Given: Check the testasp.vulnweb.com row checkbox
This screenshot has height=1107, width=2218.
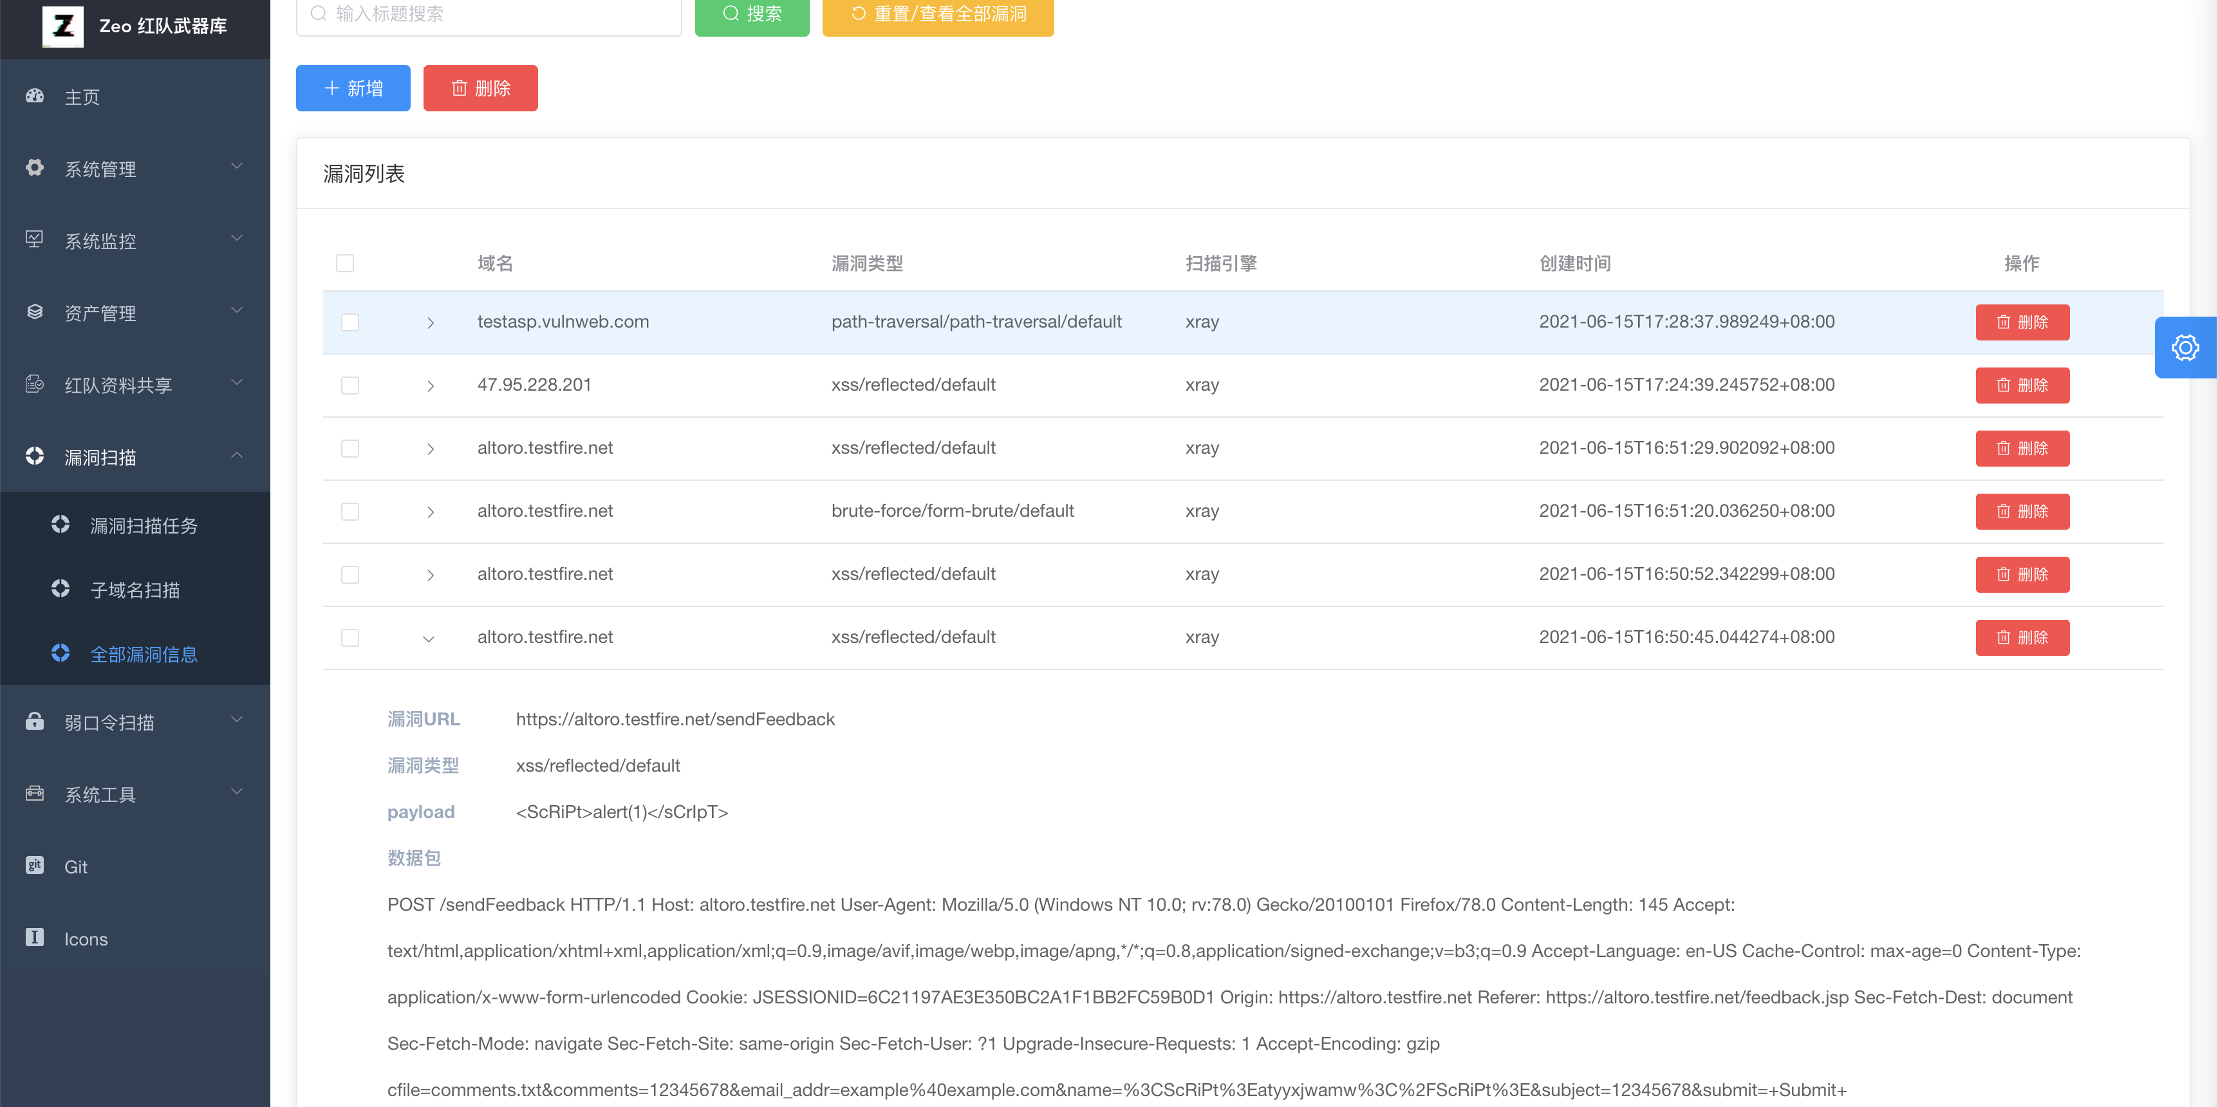Looking at the screenshot, I should (349, 322).
